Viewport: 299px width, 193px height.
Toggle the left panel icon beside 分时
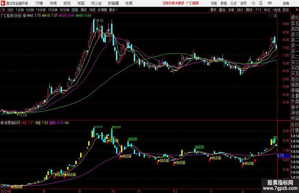pyautogui.click(x=3, y=10)
